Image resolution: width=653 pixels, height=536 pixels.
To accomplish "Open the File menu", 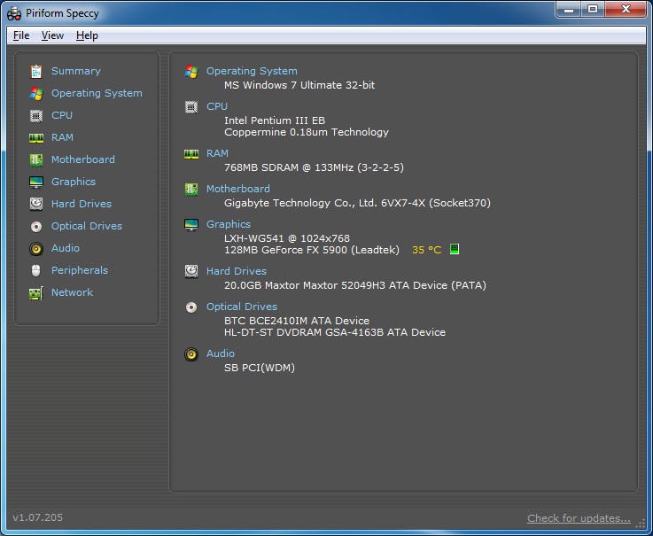I will [21, 35].
